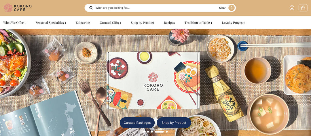Click the Curated Packages button
This screenshot has width=311, height=136.
tap(137, 123)
